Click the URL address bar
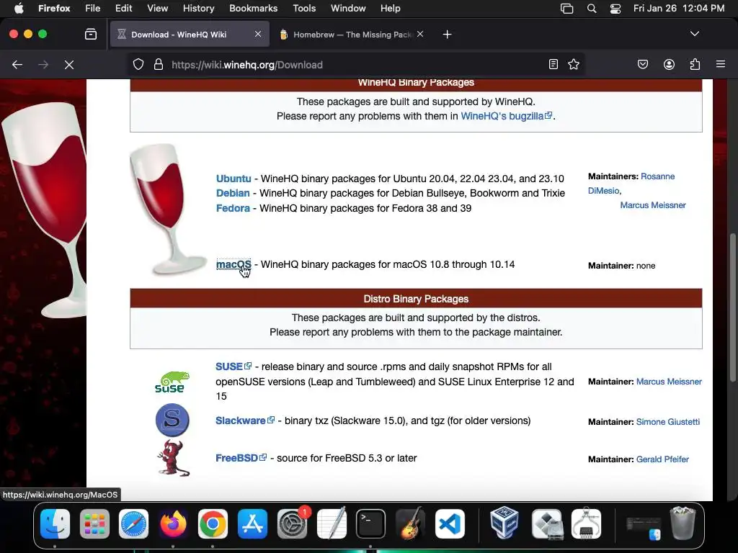Screen dimensions: 738x553 coord(355,65)
